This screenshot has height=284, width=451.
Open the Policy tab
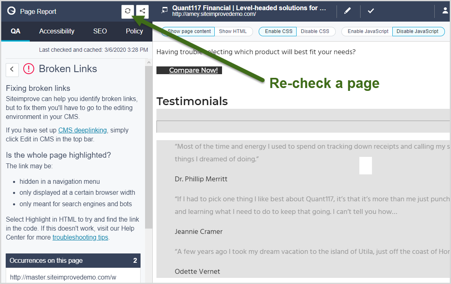134,31
